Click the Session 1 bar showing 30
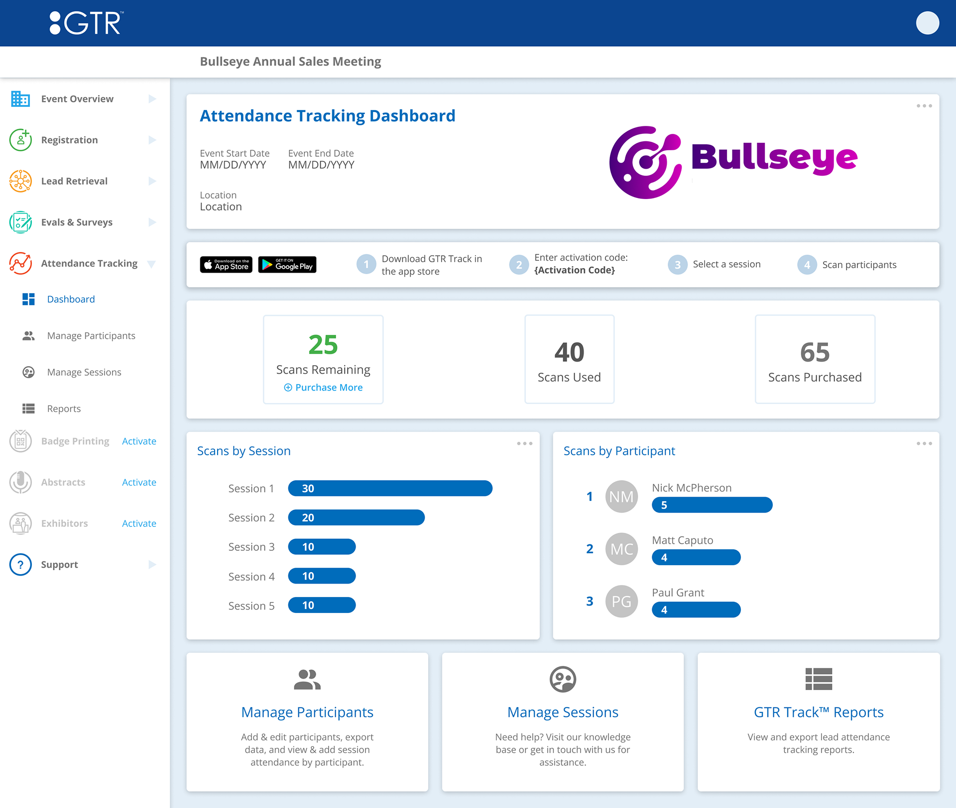The height and width of the screenshot is (808, 956). (x=390, y=489)
